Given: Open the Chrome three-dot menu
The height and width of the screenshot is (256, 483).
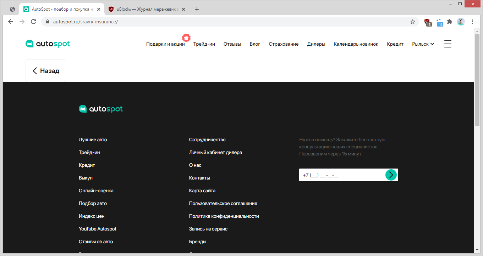Looking at the screenshot, I should click(473, 22).
